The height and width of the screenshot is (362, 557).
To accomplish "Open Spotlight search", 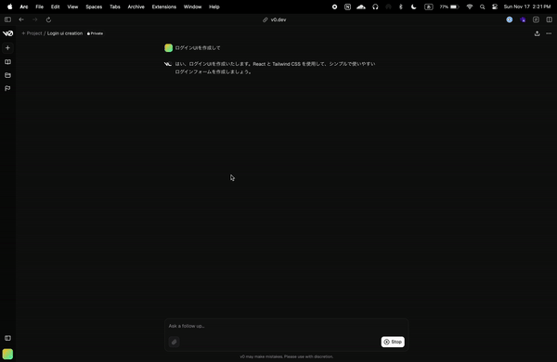I will click(x=482, y=6).
